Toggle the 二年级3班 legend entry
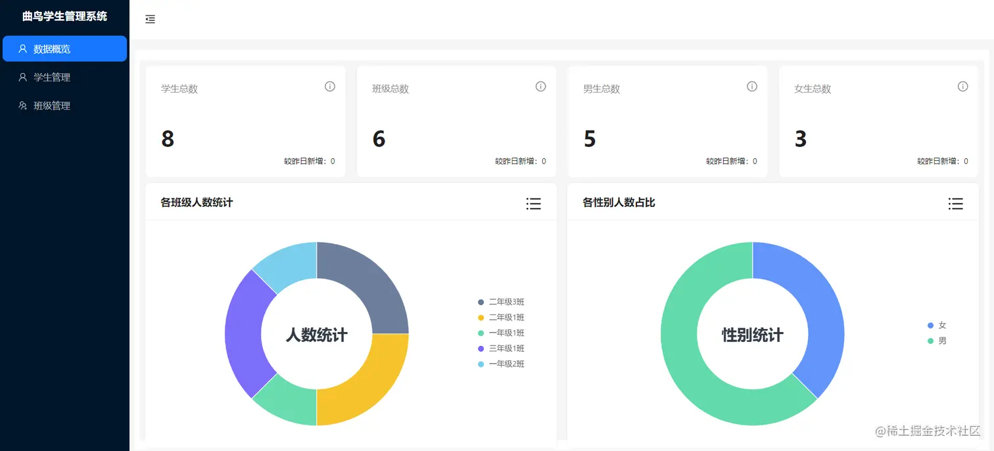 coord(501,302)
